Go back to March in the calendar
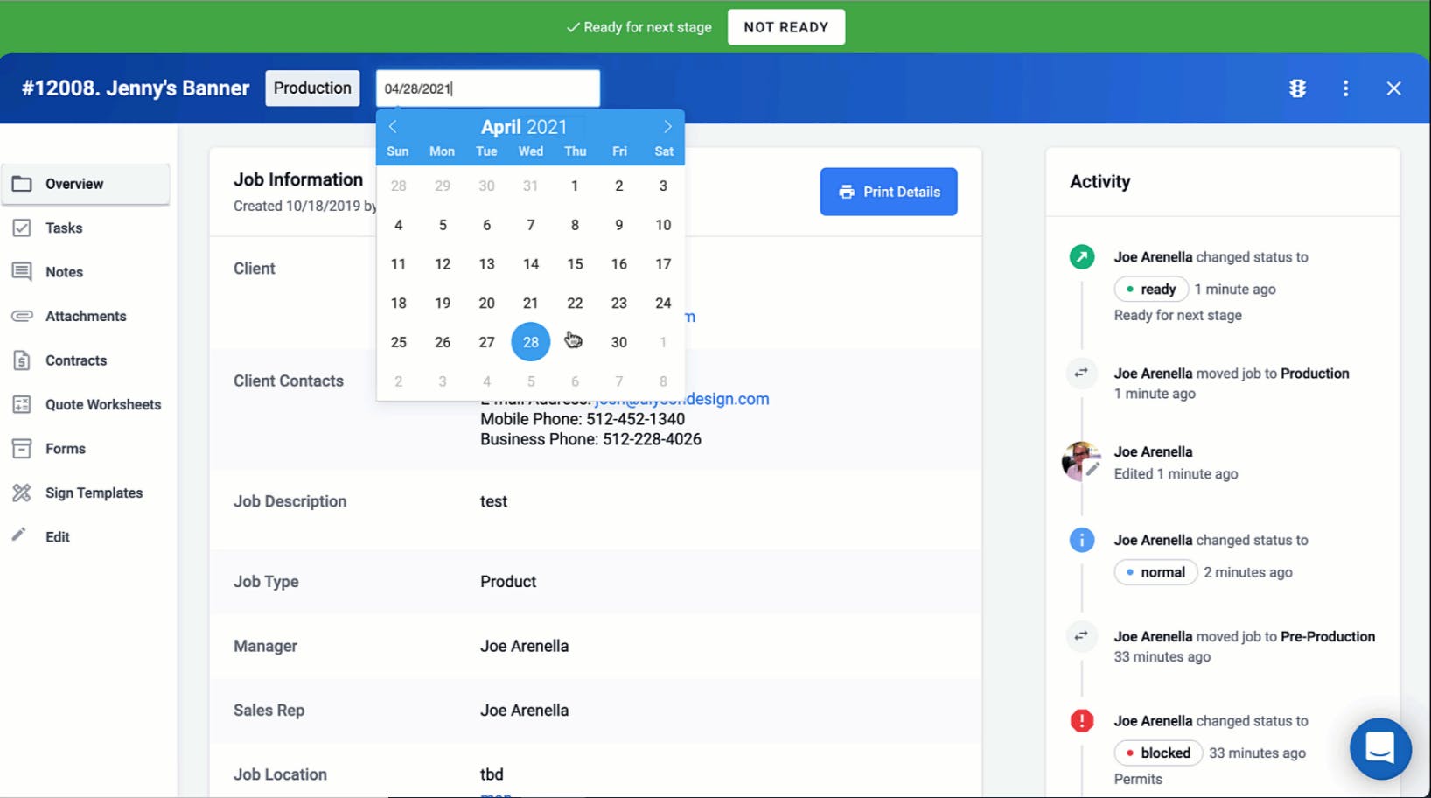The image size is (1431, 798). pyautogui.click(x=392, y=126)
